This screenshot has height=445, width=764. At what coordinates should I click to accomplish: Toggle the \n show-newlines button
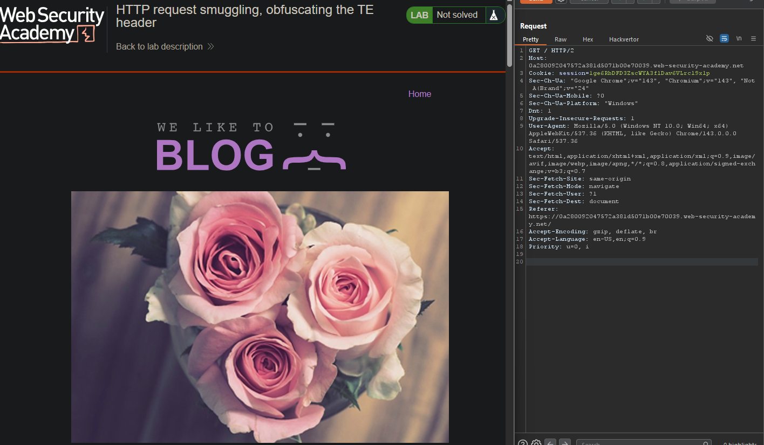(739, 39)
